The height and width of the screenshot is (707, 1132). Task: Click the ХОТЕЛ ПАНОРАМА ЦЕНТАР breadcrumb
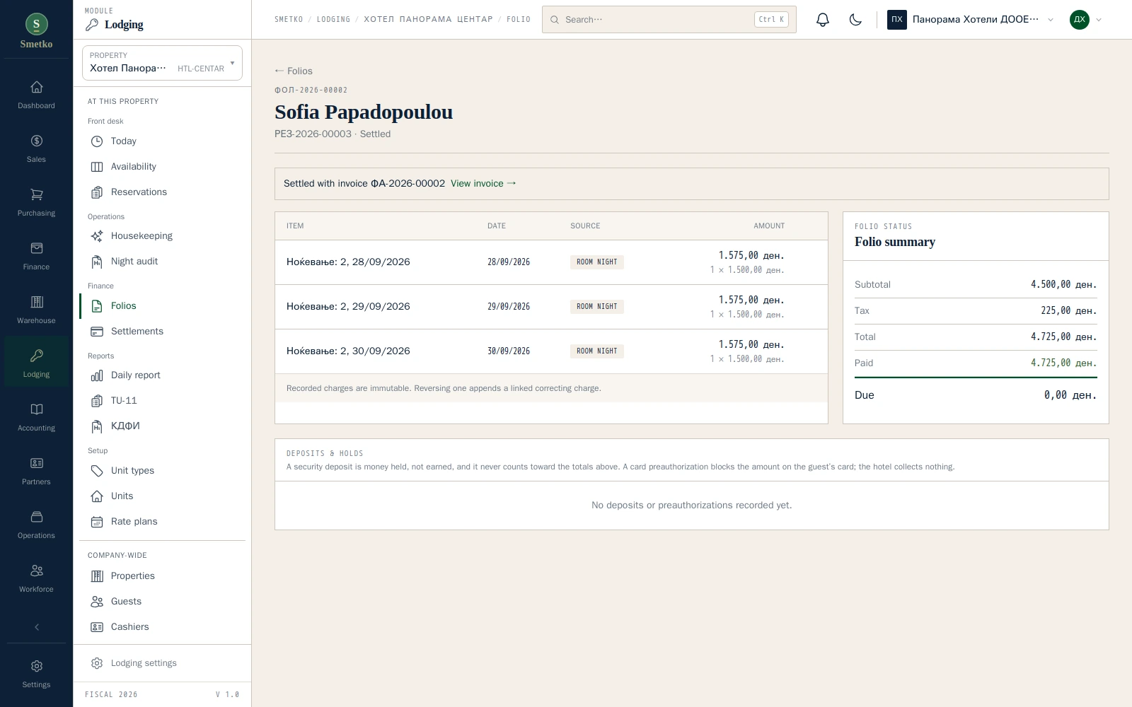tap(428, 20)
